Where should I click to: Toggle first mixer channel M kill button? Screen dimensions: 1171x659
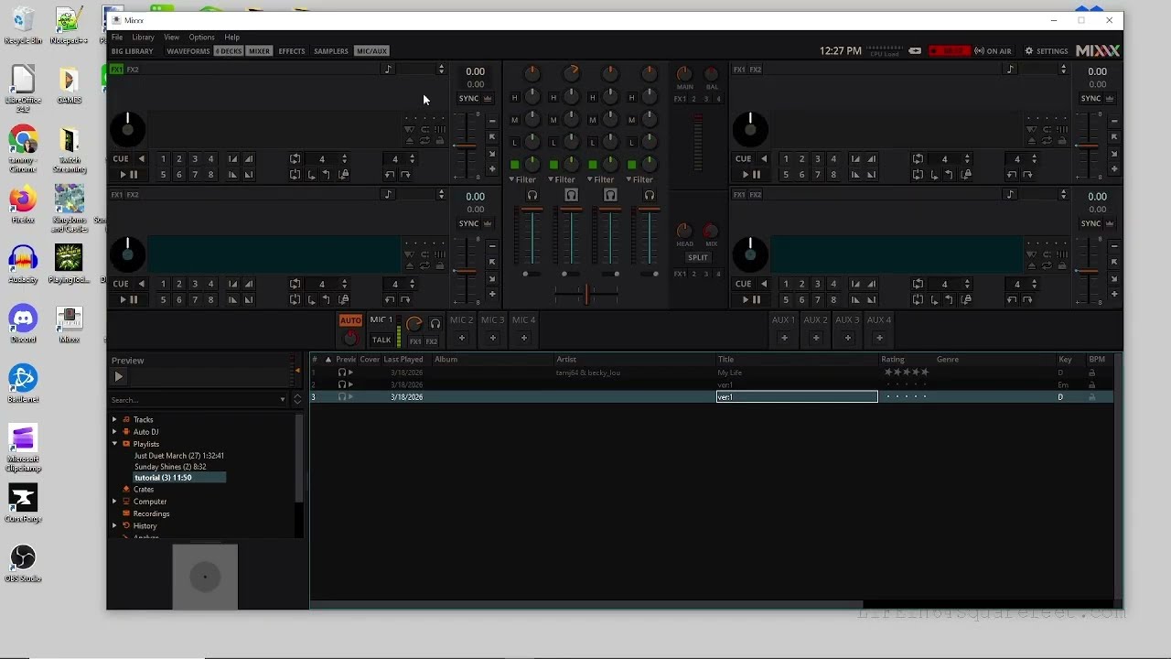coord(515,120)
